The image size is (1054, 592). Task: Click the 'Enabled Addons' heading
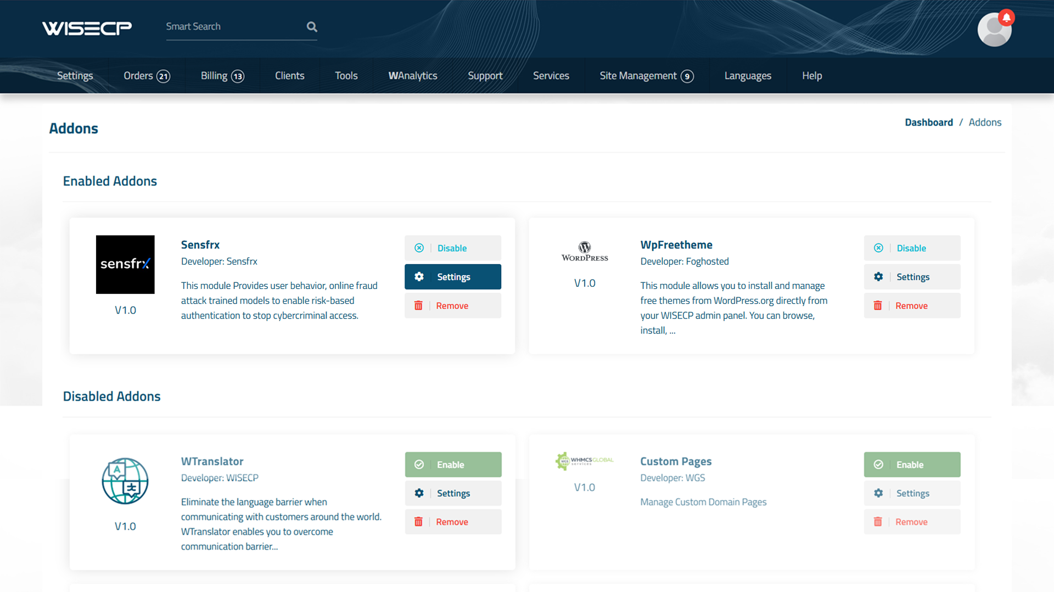[x=110, y=181]
